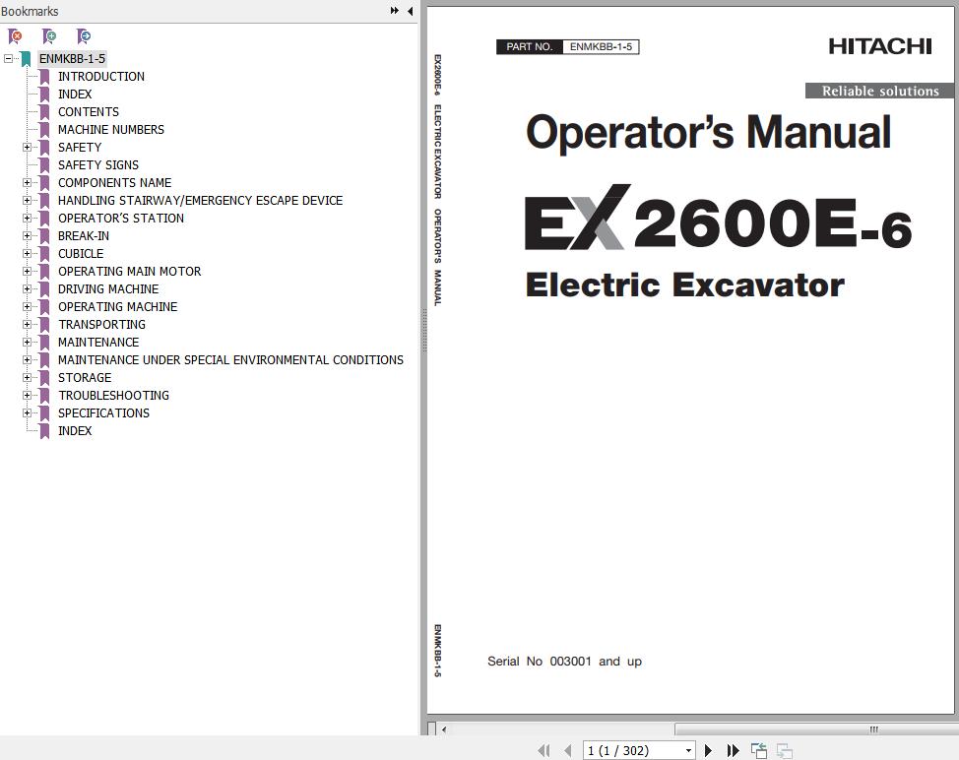Click the add new bookmark icon

(x=49, y=36)
